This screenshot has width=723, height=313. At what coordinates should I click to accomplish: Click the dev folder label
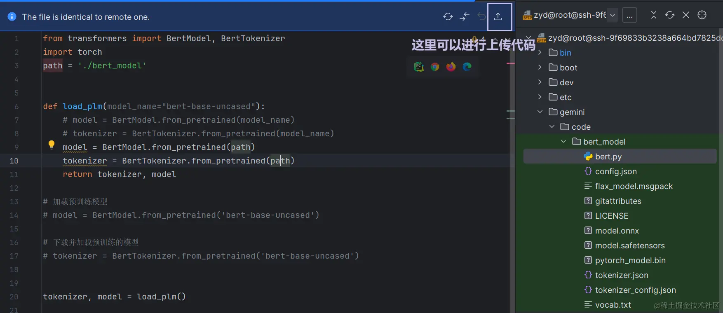click(567, 82)
